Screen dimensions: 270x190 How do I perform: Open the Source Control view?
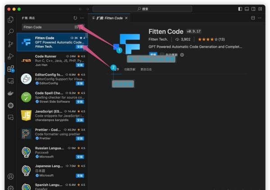click(11, 44)
